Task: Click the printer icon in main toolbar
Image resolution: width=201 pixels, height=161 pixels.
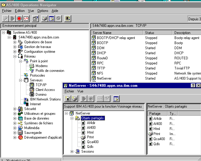Action: click(45, 19)
